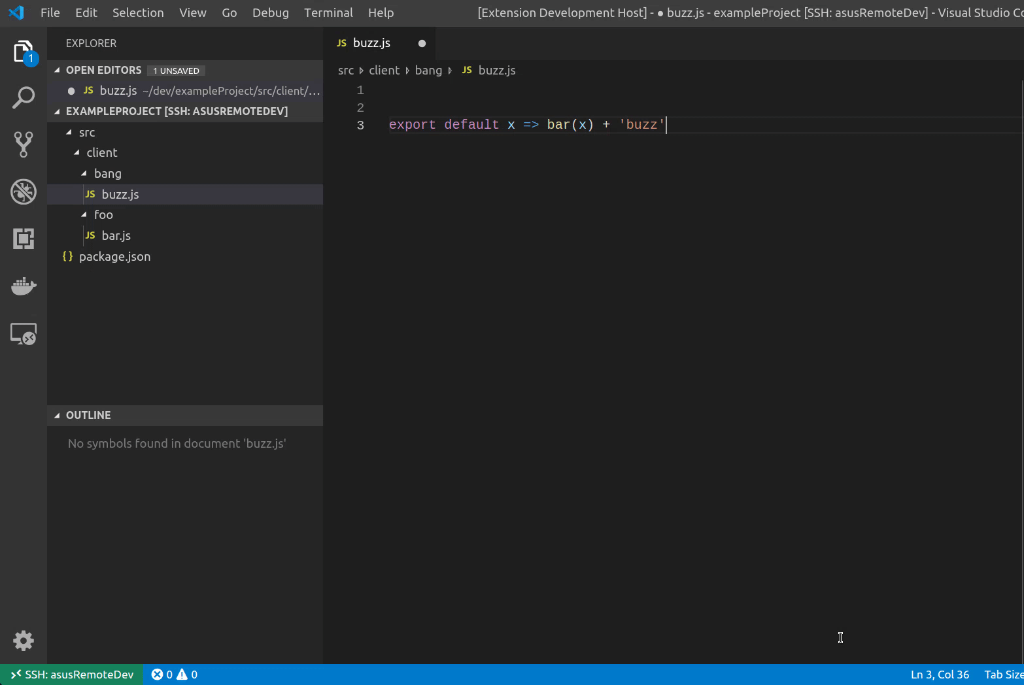Viewport: 1024px width, 685px height.
Task: Open the Debug menu
Action: pos(271,12)
